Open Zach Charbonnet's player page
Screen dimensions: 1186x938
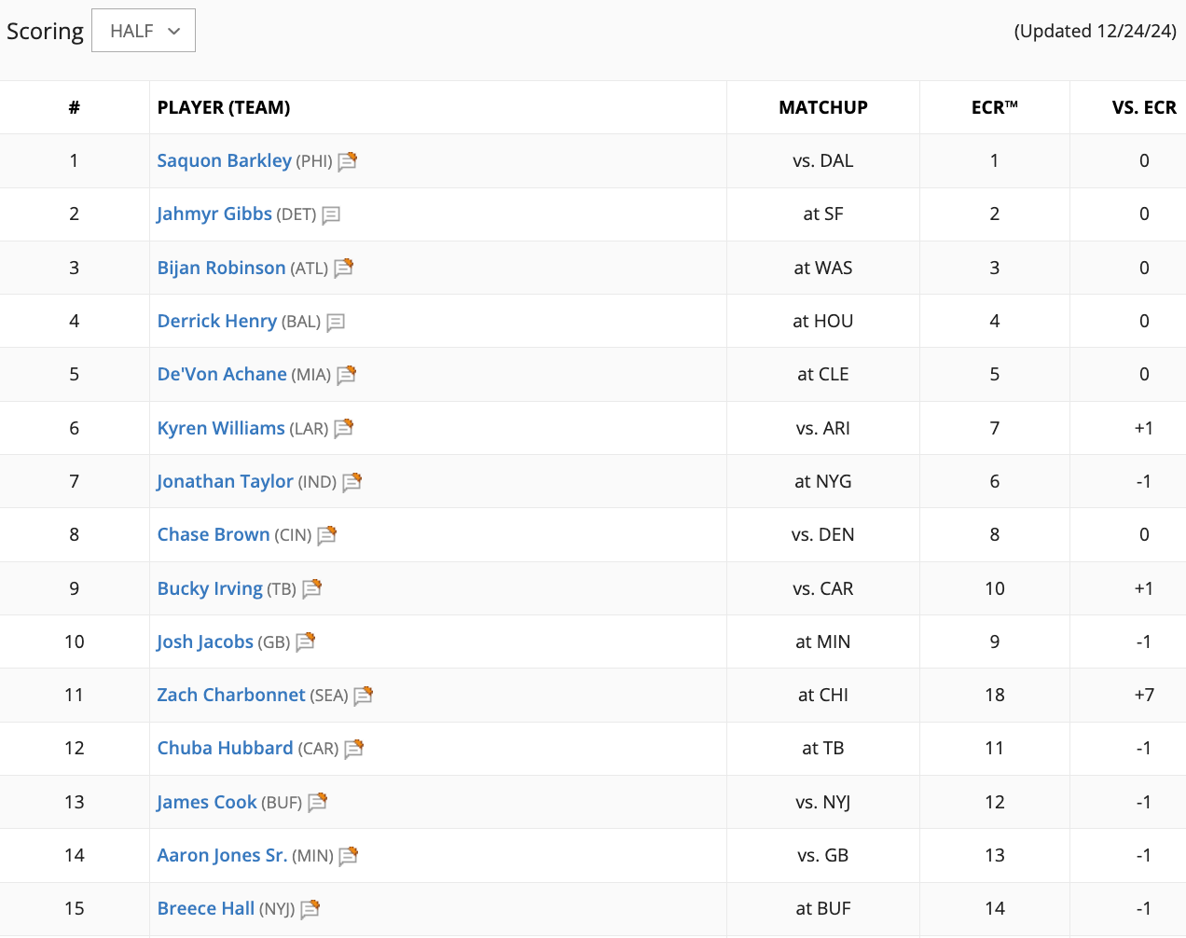click(x=231, y=695)
